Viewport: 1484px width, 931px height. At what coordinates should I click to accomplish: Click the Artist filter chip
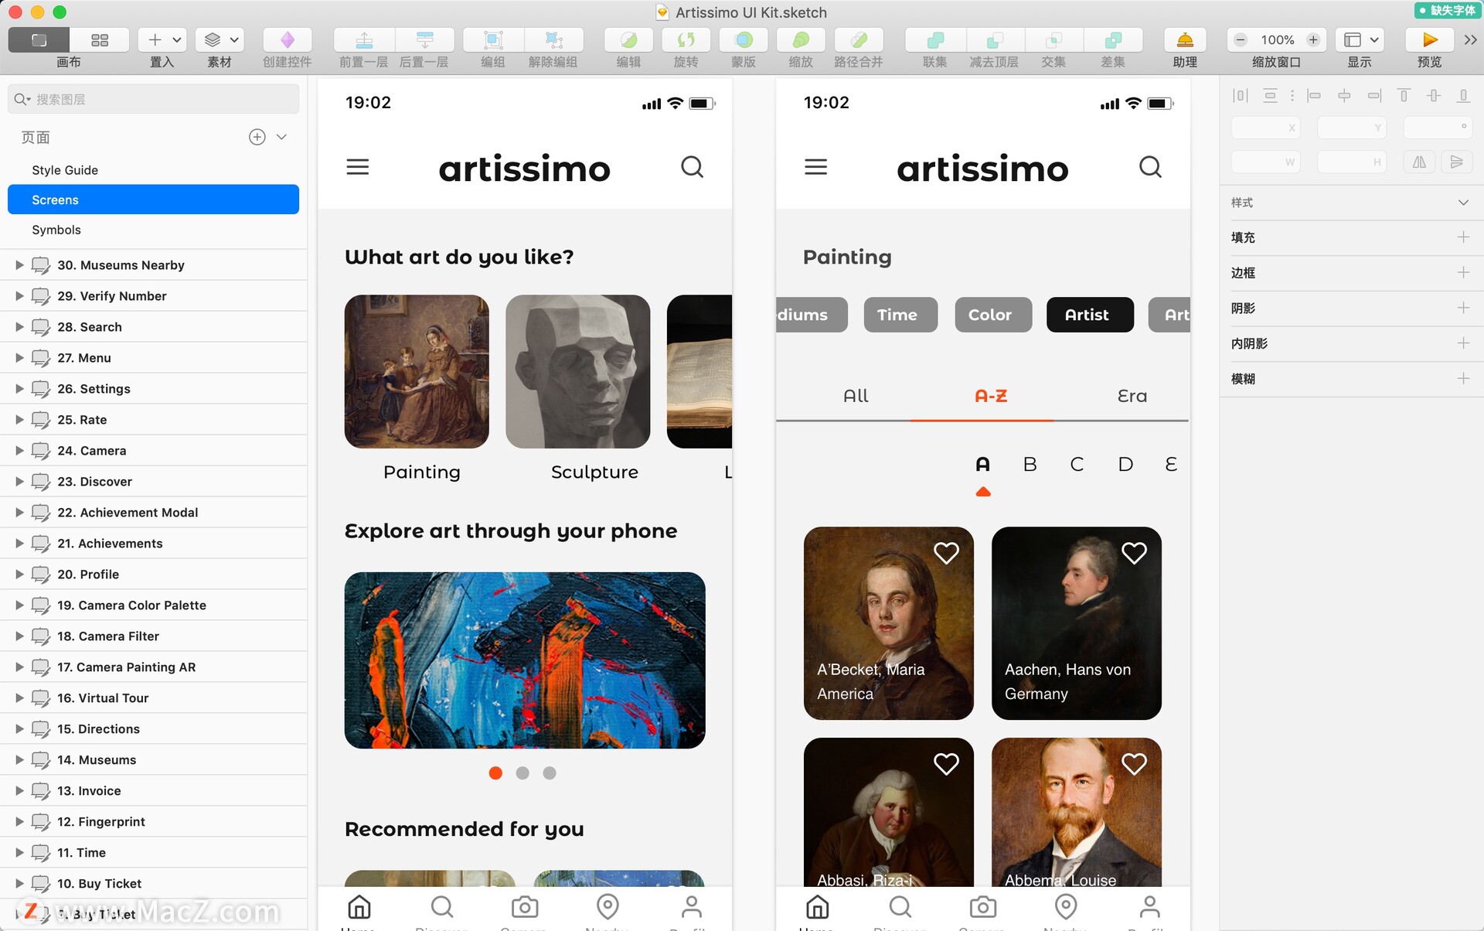pyautogui.click(x=1090, y=315)
